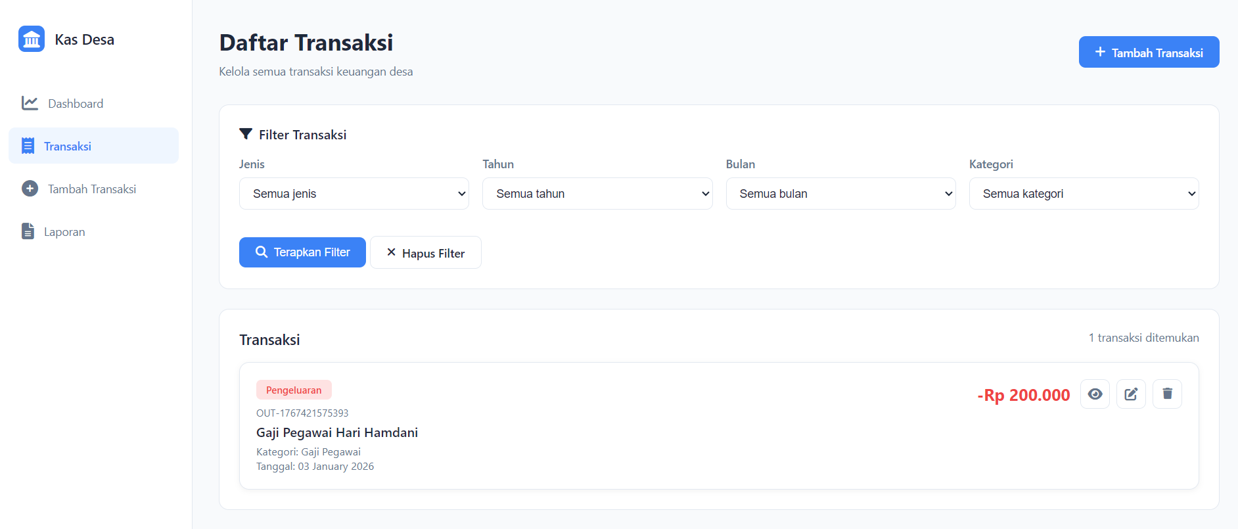1238x529 pixels.
Task: Click the blue Tambah Transaksi button
Action: pos(1149,52)
